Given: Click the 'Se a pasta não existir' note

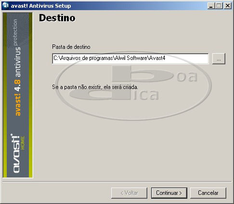Looking at the screenshot, I should [95, 87].
